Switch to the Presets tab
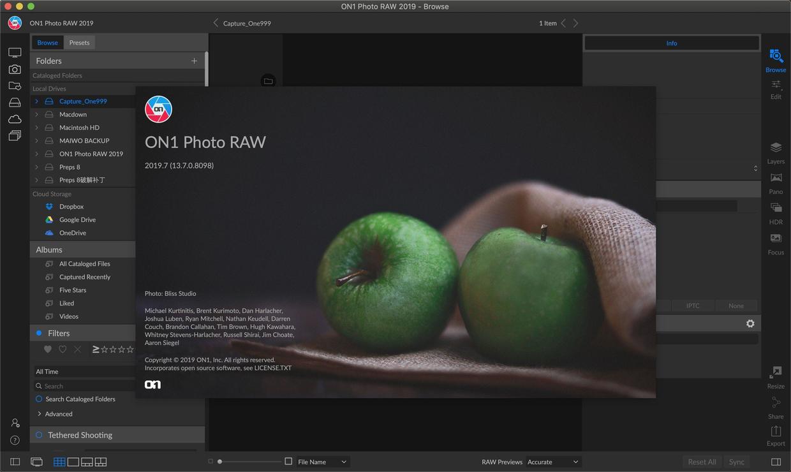 [x=79, y=43]
